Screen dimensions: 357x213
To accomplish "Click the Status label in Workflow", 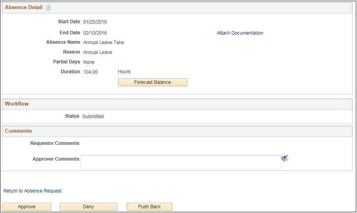I will (72, 116).
